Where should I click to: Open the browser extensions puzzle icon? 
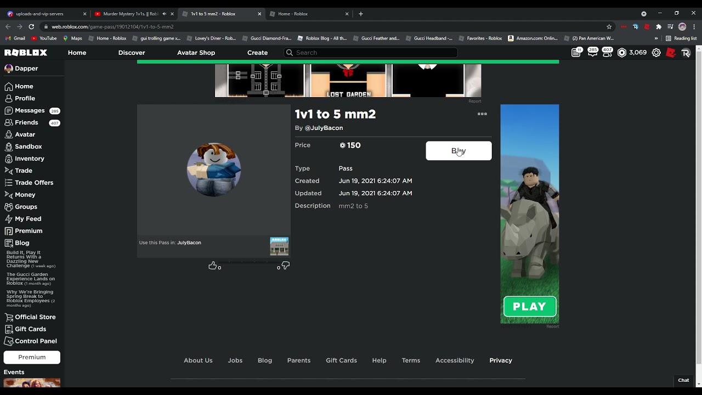(659, 26)
